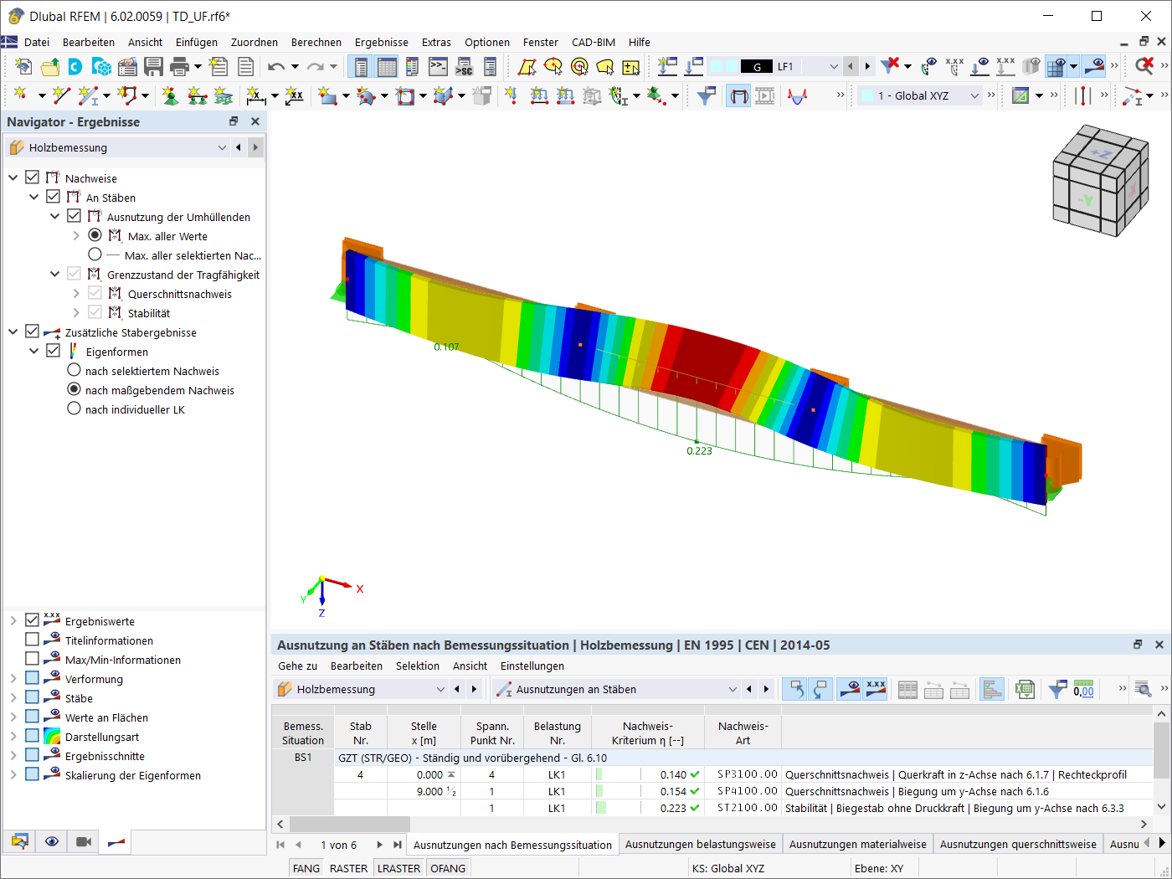Image resolution: width=1172 pixels, height=879 pixels.
Task: Expand the Querschnittsnachweis tree node
Action: tap(76, 293)
